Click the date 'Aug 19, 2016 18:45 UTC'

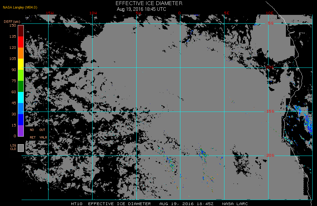141,9
